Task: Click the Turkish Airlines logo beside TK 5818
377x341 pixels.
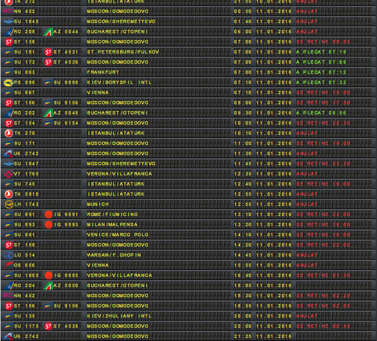Action: pyautogui.click(x=7, y=194)
